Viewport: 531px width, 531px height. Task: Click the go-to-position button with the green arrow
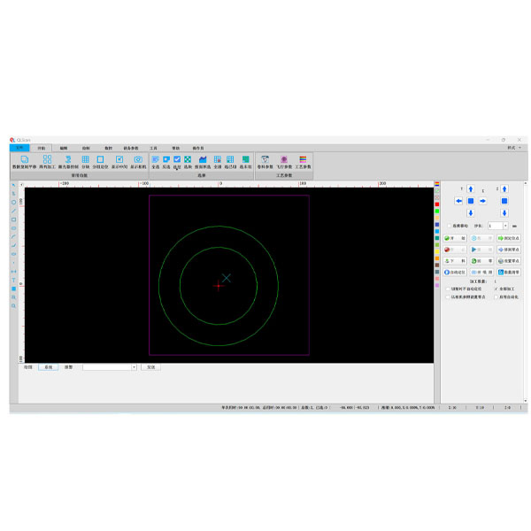pos(509,238)
